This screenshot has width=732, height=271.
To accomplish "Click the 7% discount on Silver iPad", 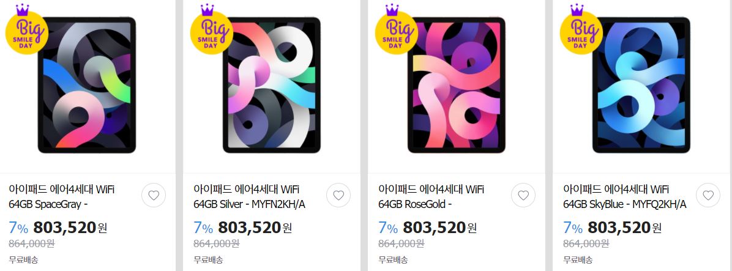I will [x=203, y=228].
